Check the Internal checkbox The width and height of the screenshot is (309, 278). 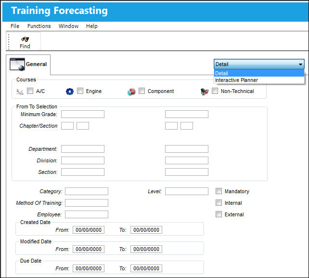coord(219,203)
